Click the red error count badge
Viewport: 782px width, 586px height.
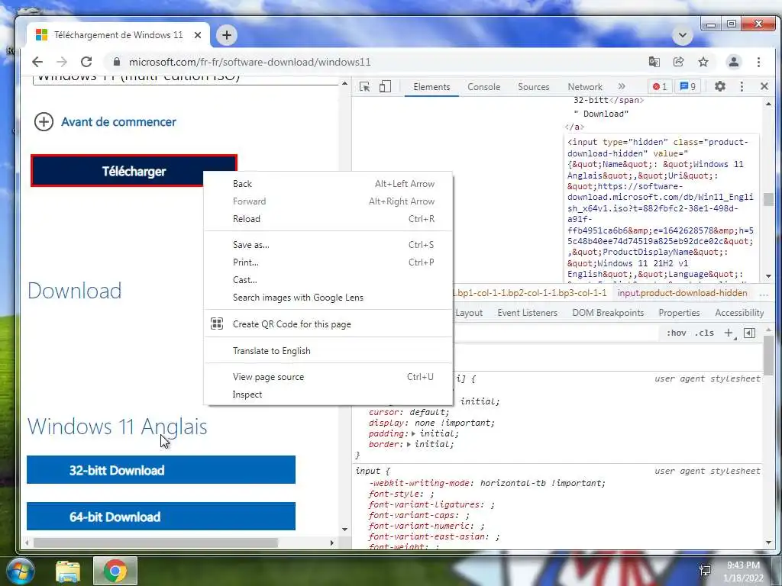pos(660,86)
